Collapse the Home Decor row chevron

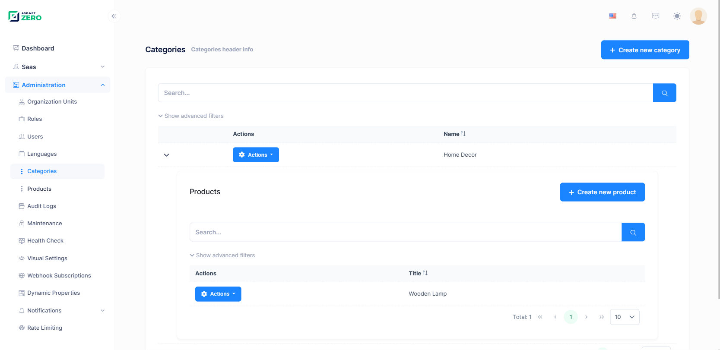166,155
